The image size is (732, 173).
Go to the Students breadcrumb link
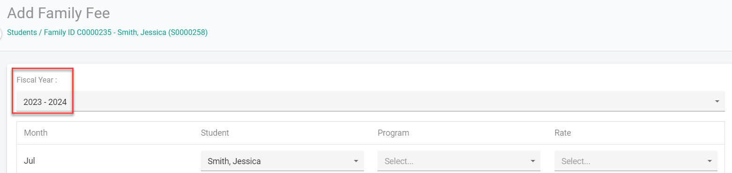click(x=22, y=33)
